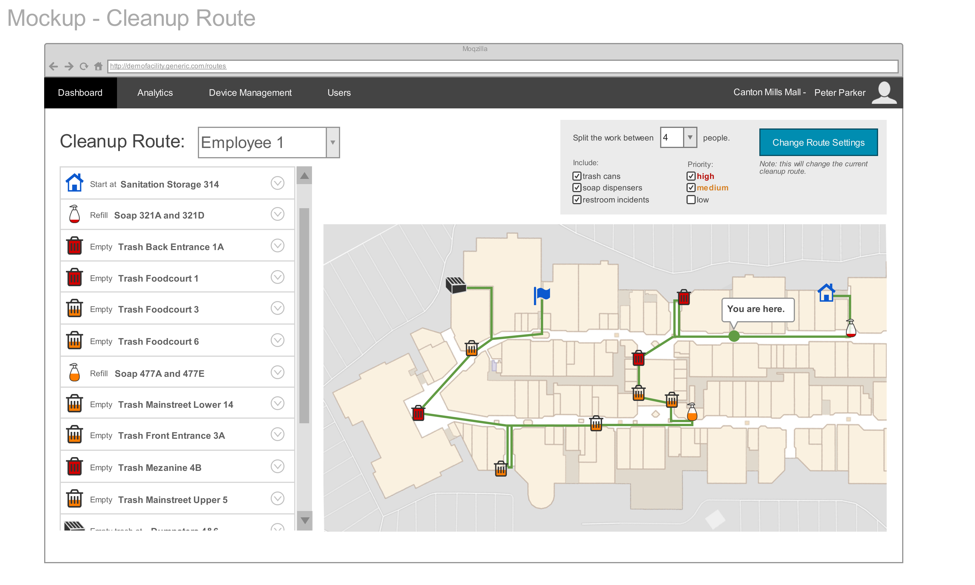Expand the Trash Foodcourt 1 list entry
975x585 pixels.
(278, 277)
